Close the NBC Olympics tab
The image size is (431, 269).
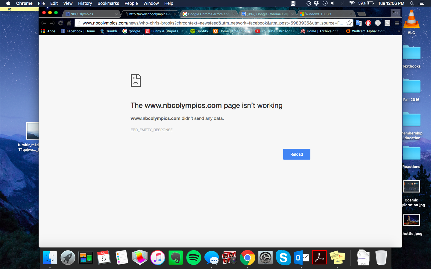(116, 14)
